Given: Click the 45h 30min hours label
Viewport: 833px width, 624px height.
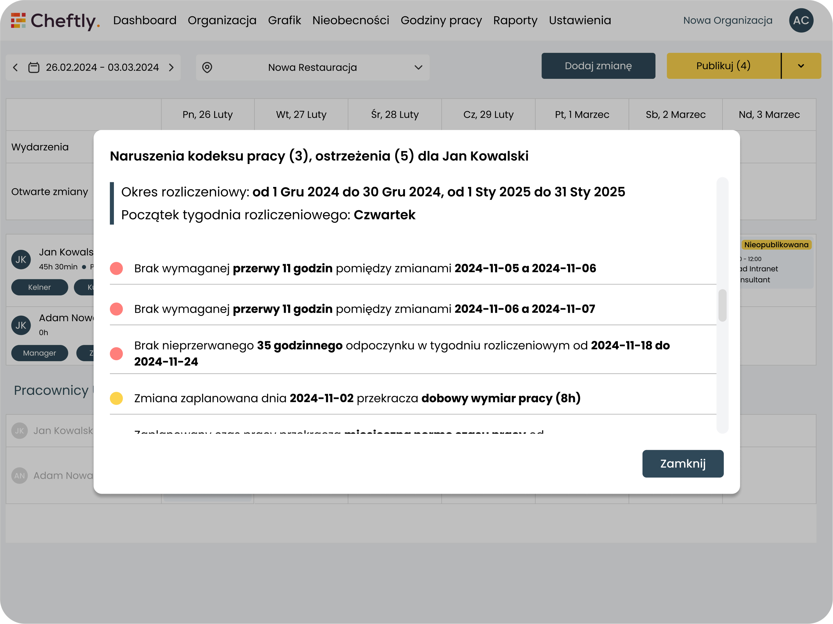Looking at the screenshot, I should point(58,267).
